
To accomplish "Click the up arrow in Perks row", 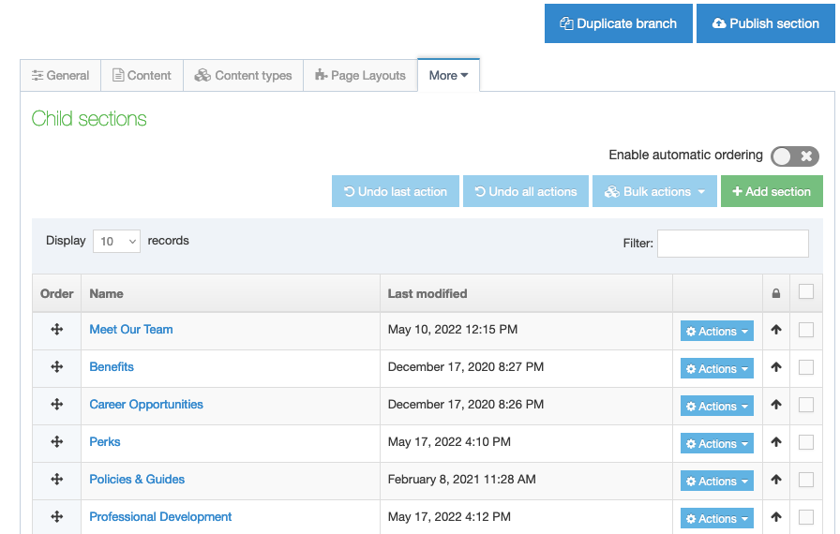I will pos(775,443).
